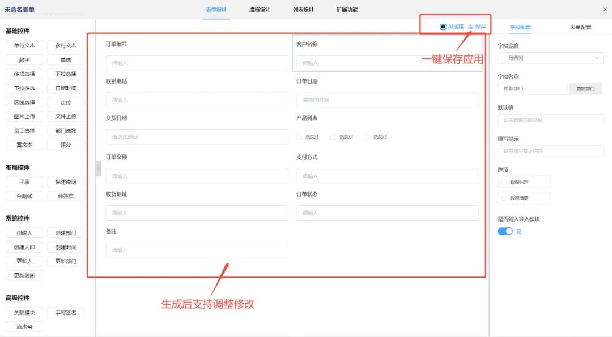Add a 部门选择 control
612x337 pixels.
point(66,131)
